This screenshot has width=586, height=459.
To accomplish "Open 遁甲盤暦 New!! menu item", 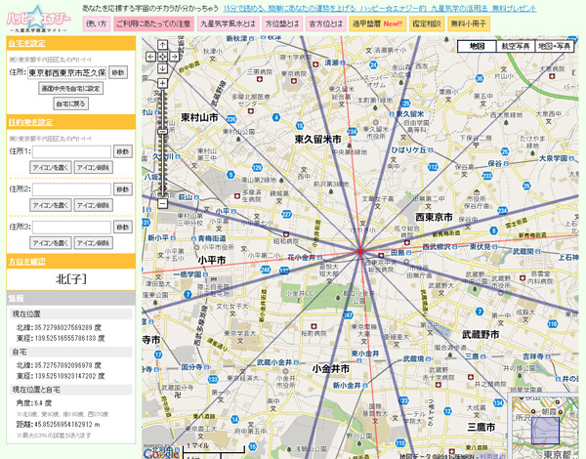I will pyautogui.click(x=377, y=23).
